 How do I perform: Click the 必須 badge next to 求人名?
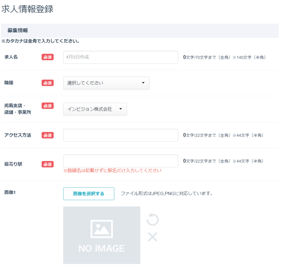click(x=48, y=57)
